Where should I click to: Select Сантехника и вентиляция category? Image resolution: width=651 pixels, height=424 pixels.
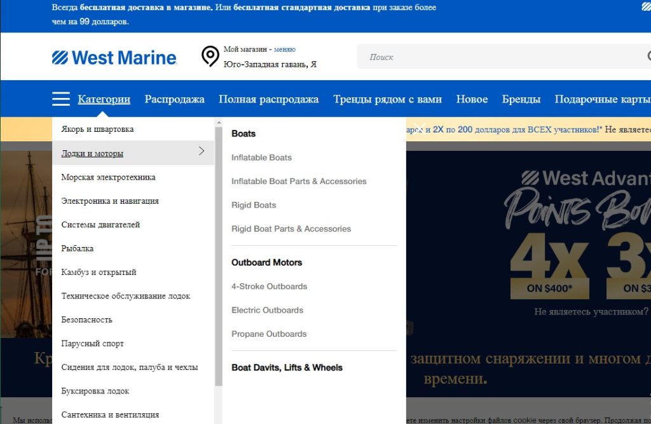click(110, 414)
